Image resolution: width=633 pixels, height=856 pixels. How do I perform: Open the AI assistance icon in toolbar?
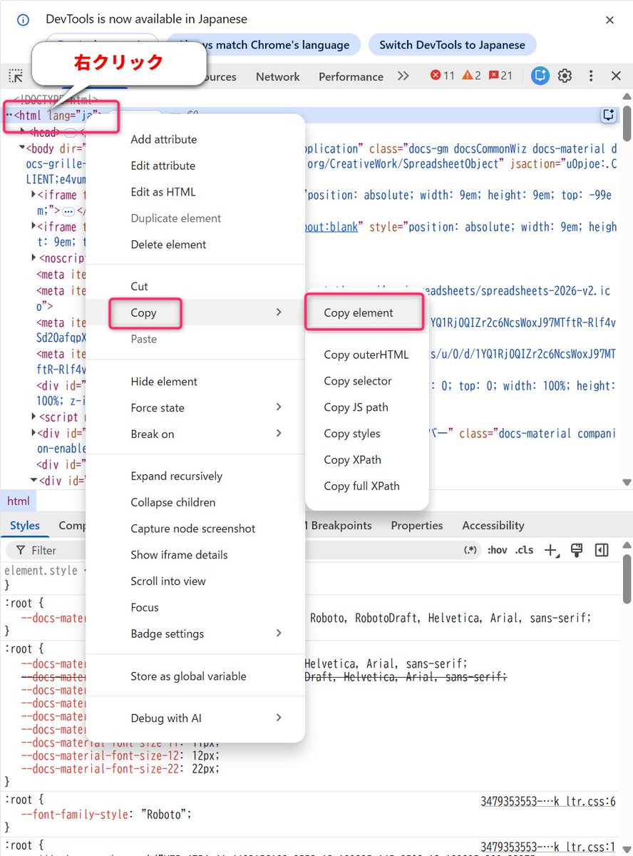[x=541, y=76]
